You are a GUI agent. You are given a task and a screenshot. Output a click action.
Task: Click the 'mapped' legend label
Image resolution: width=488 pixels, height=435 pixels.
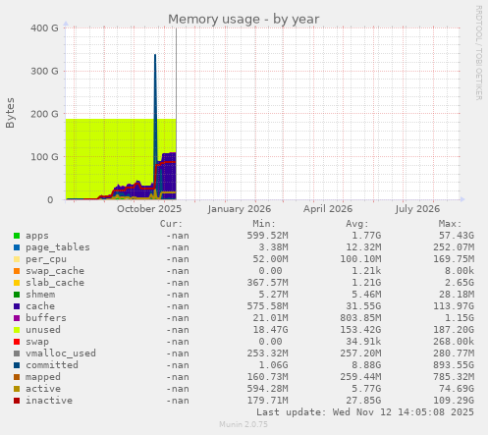click(x=43, y=377)
